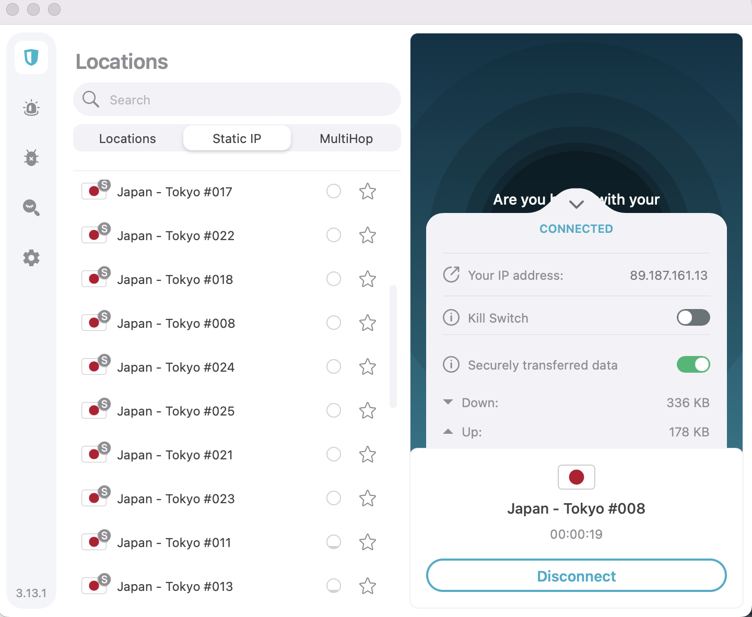
Task: Favorite Japan - Tokyo #017 with star
Action: [368, 192]
